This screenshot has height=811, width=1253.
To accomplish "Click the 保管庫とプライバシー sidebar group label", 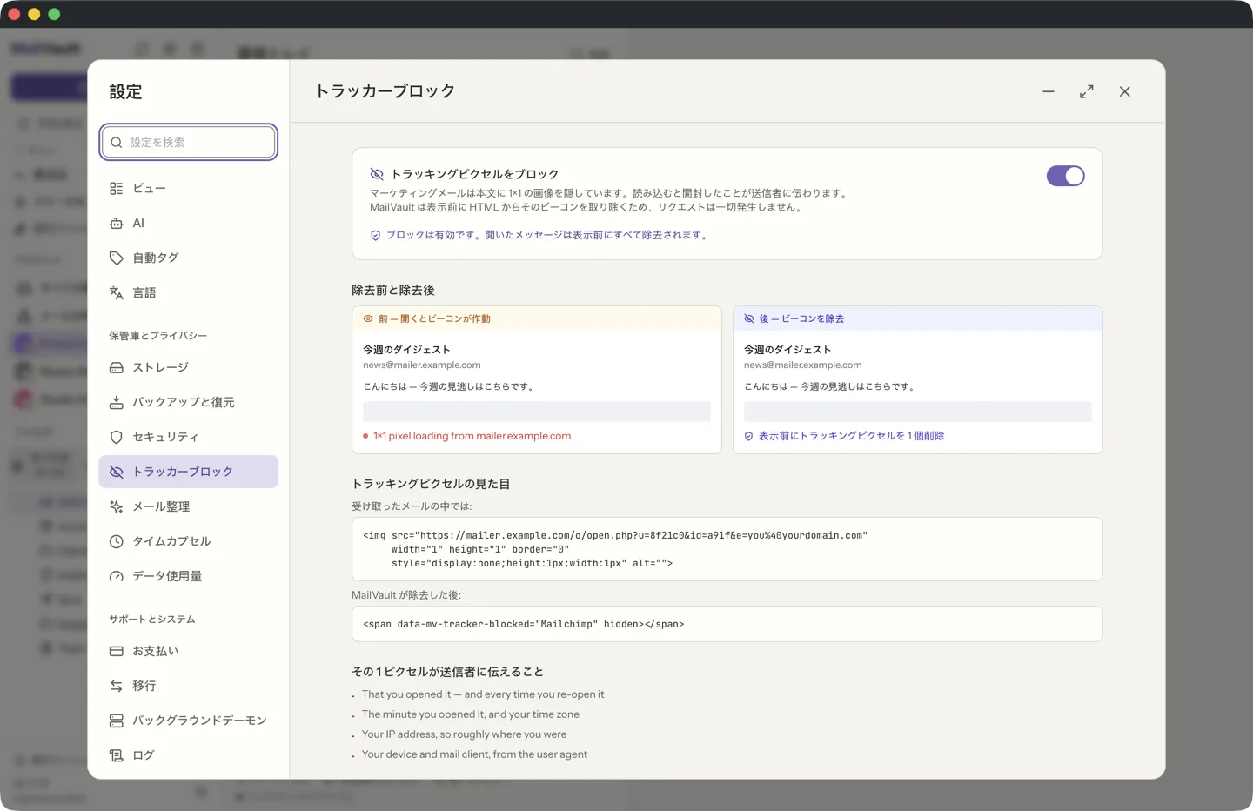I will (x=157, y=336).
